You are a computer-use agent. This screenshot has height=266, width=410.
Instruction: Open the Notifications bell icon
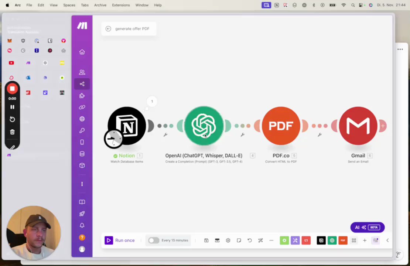(82, 225)
